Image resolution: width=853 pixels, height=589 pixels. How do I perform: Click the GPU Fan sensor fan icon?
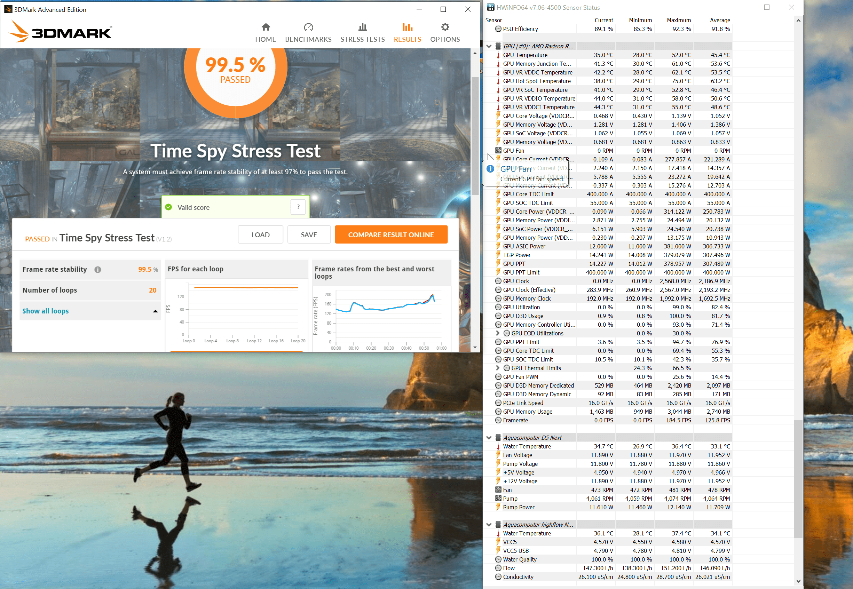coord(498,151)
